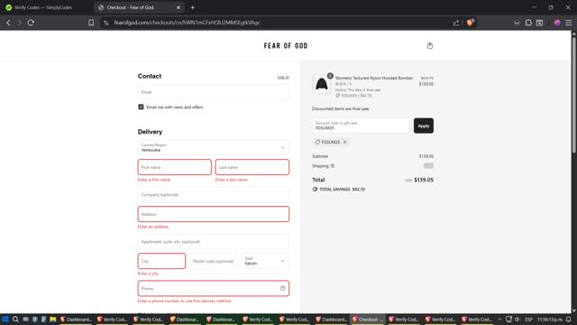Open the purple profile avatar icon
The image size is (577, 325).
point(557,23)
